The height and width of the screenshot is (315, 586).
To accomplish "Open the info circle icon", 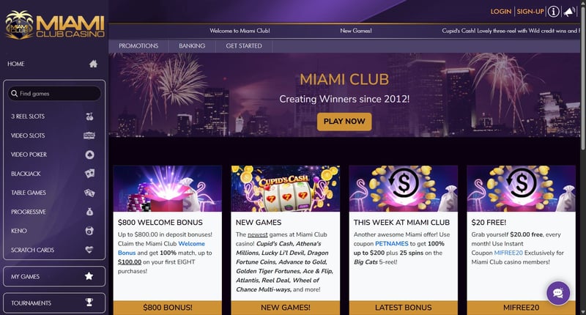I will [554, 12].
